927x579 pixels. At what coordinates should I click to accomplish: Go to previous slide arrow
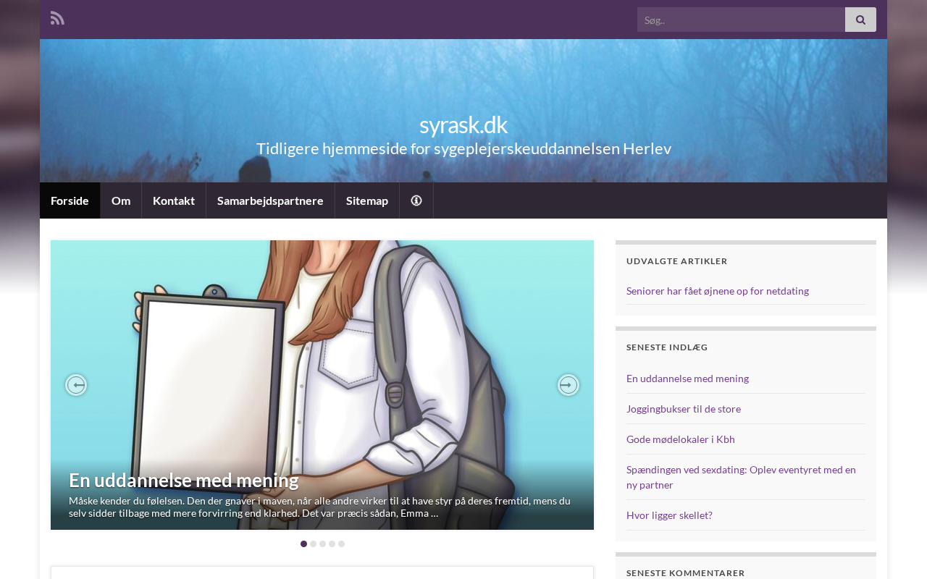[x=76, y=385]
